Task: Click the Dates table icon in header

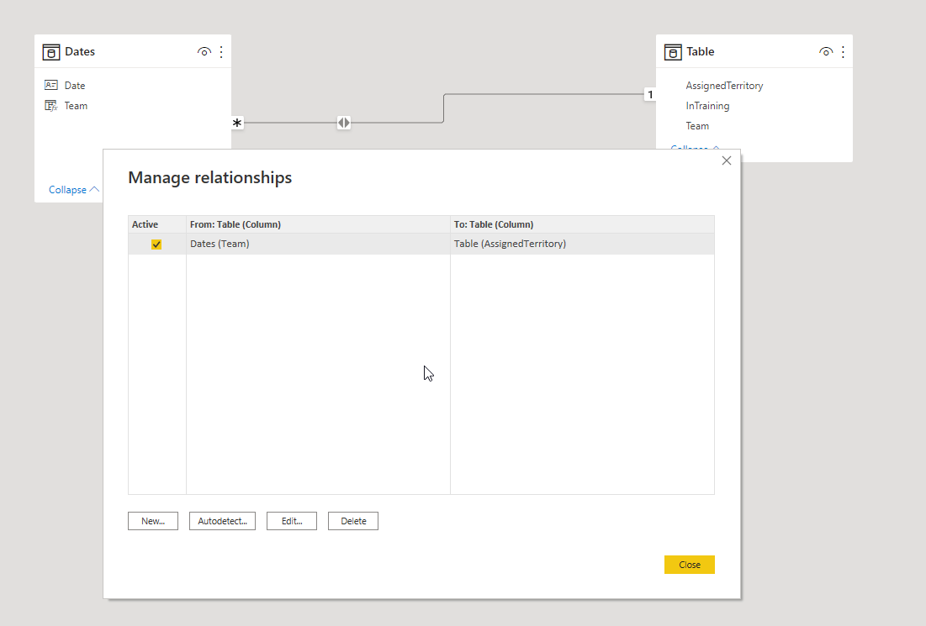Action: pos(51,52)
